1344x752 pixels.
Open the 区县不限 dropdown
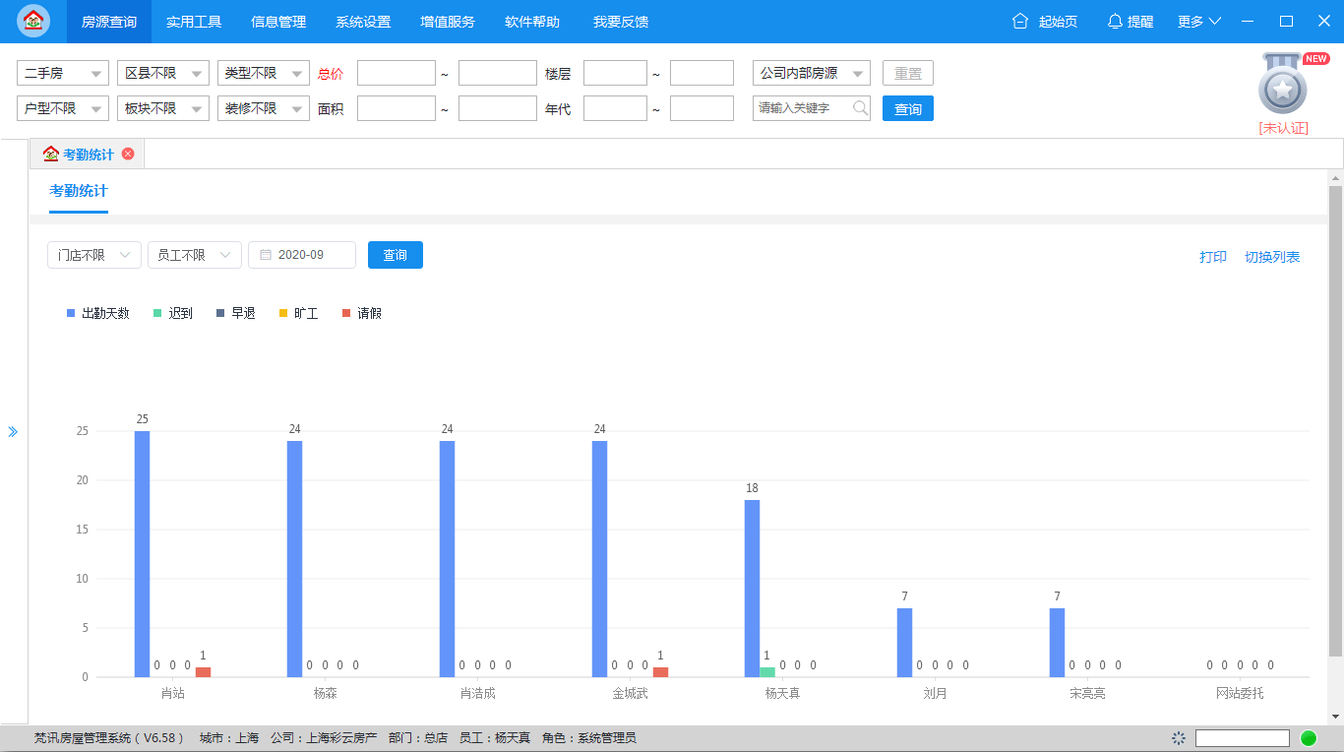click(x=163, y=74)
